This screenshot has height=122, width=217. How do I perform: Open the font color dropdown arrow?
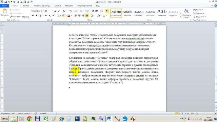(x=72, y=16)
